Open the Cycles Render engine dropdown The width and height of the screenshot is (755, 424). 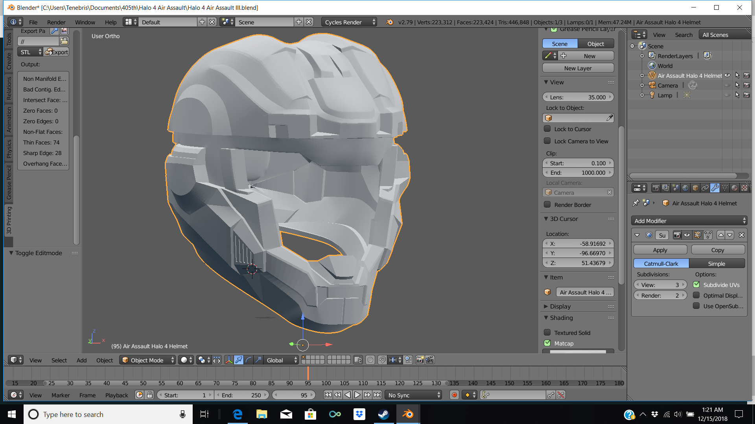click(349, 22)
